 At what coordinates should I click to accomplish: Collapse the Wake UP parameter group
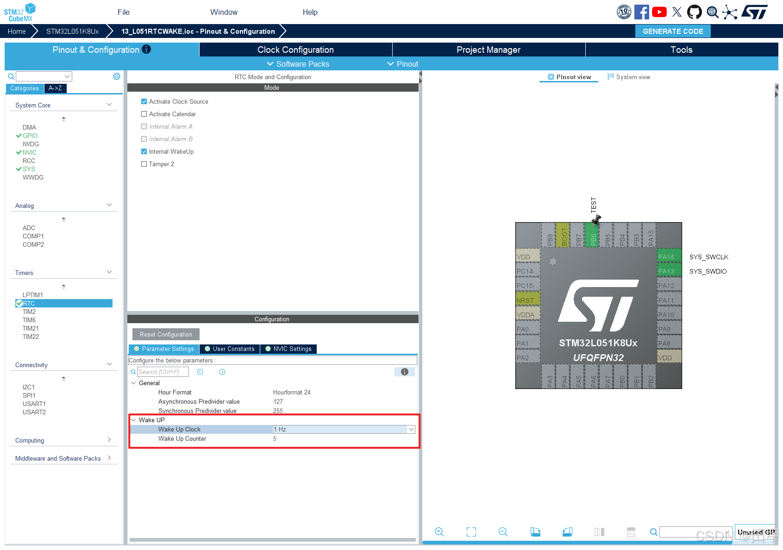133,420
